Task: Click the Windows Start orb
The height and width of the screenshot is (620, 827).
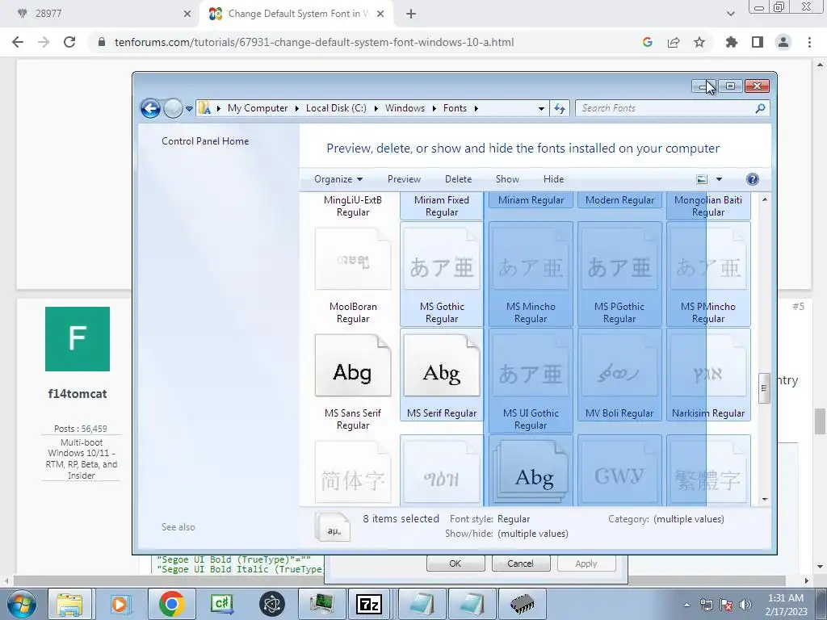Action: point(22,604)
